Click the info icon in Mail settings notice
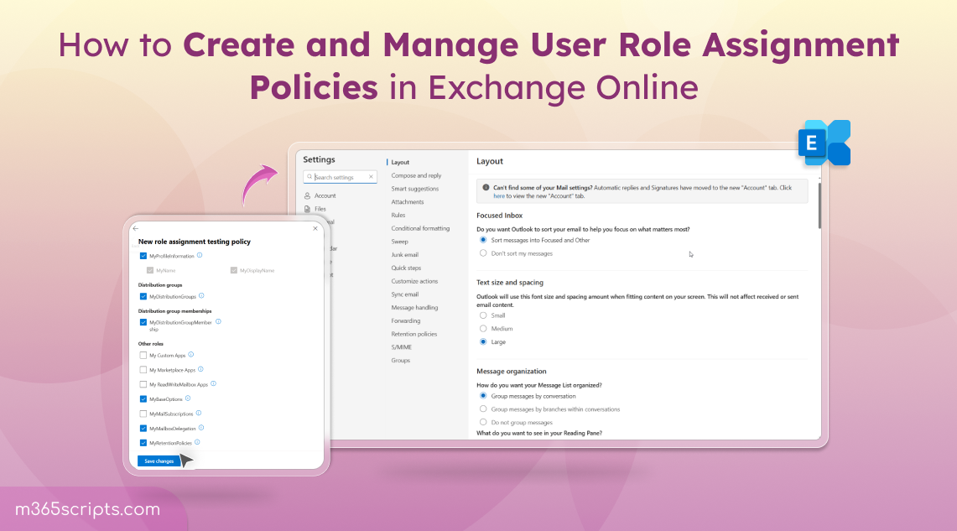957x531 pixels. click(x=486, y=187)
